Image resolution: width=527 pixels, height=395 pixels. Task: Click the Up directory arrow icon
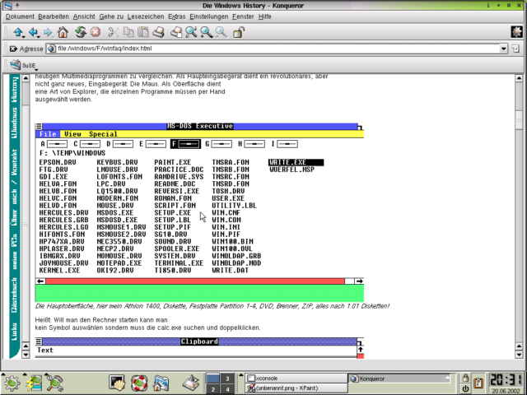tap(17, 32)
